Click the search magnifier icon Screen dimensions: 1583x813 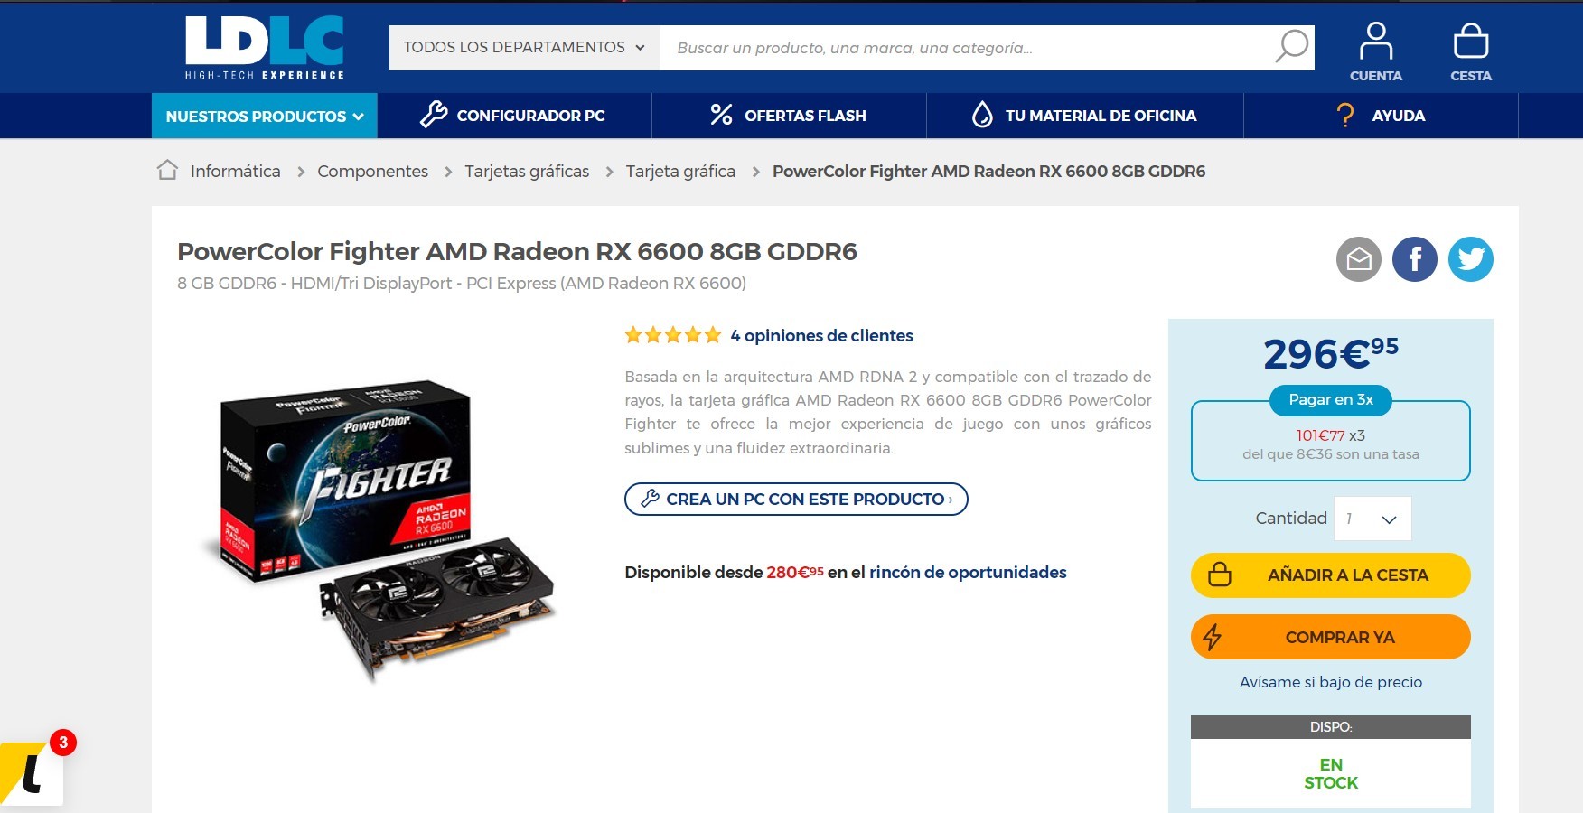pos(1291,46)
